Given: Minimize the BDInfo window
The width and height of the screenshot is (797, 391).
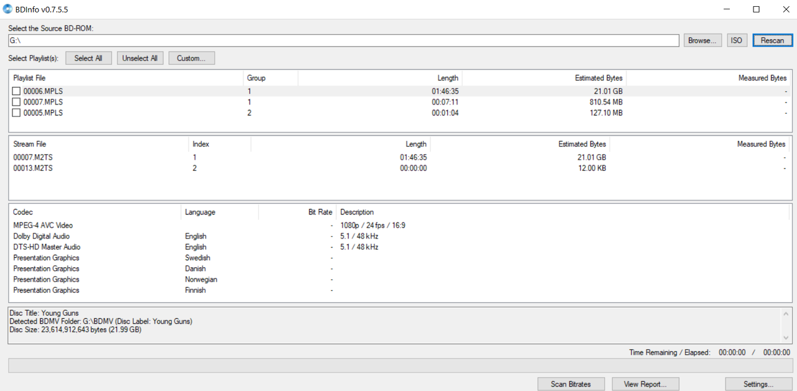Looking at the screenshot, I should pyautogui.click(x=727, y=9).
